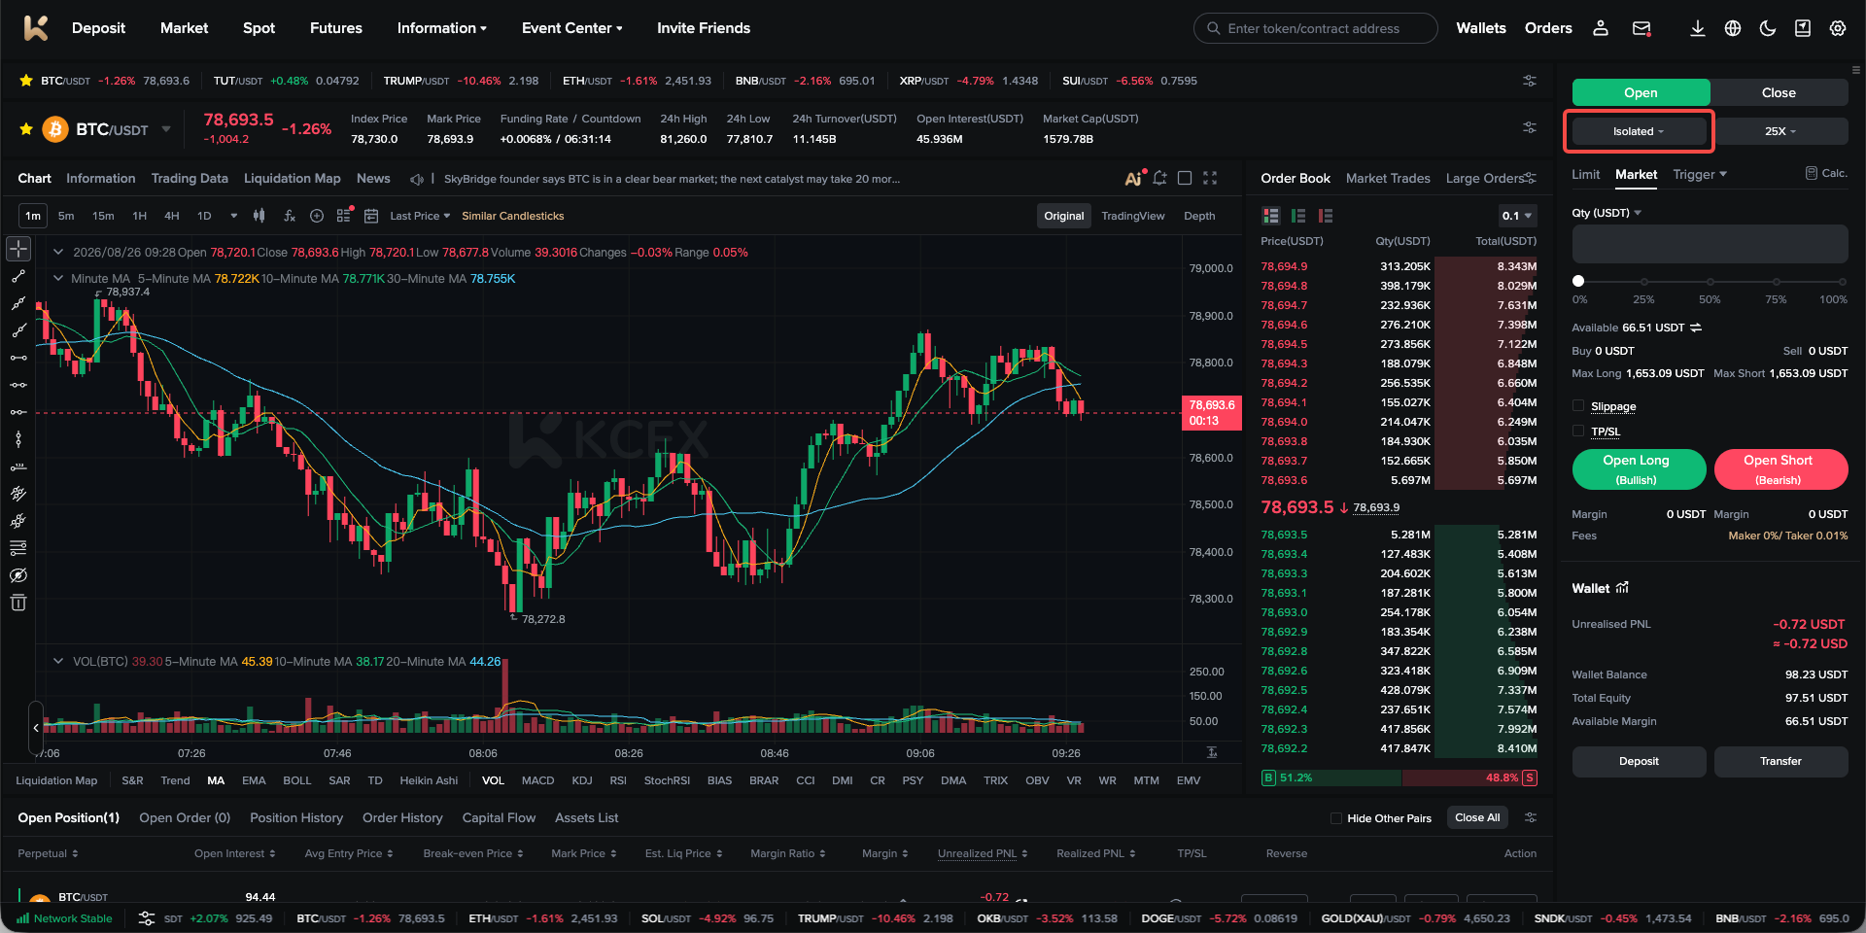Enable the Slippage checkbox
This screenshot has width=1866, height=933.
(x=1578, y=406)
